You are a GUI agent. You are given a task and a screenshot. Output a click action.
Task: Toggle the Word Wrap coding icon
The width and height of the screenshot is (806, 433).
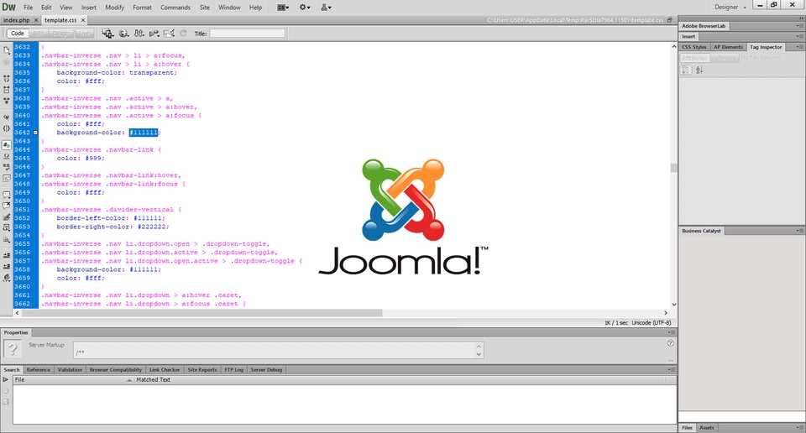[7, 167]
